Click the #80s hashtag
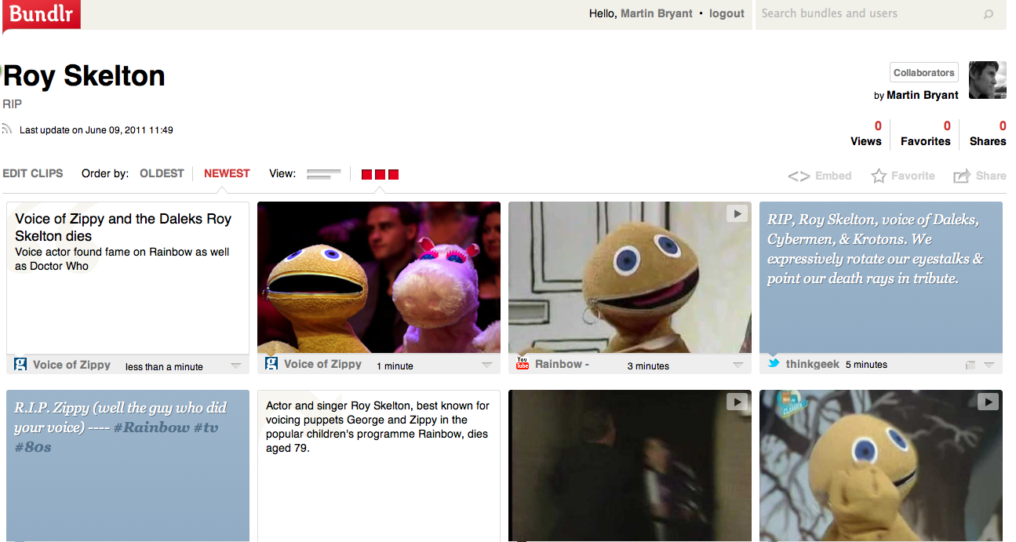The width and height of the screenshot is (1016, 542). pos(32,447)
